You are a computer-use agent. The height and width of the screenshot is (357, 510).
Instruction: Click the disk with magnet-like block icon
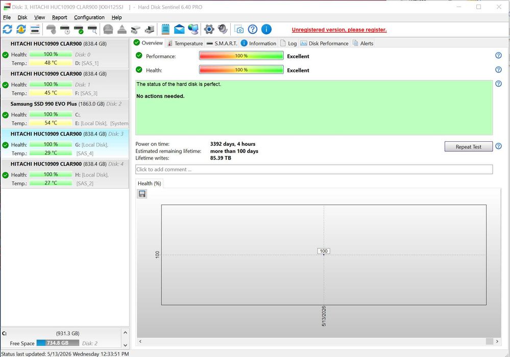click(136, 29)
